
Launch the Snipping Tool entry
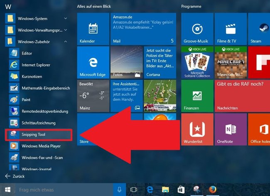pos(39,134)
